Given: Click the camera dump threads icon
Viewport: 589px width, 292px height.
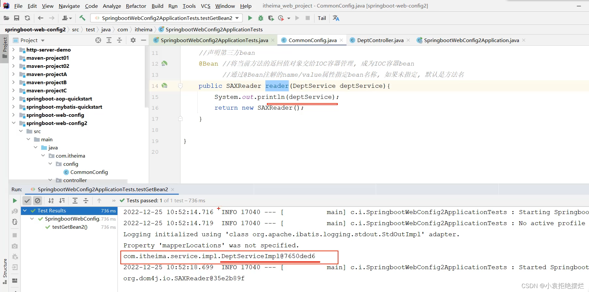Looking at the screenshot, I should (15, 246).
